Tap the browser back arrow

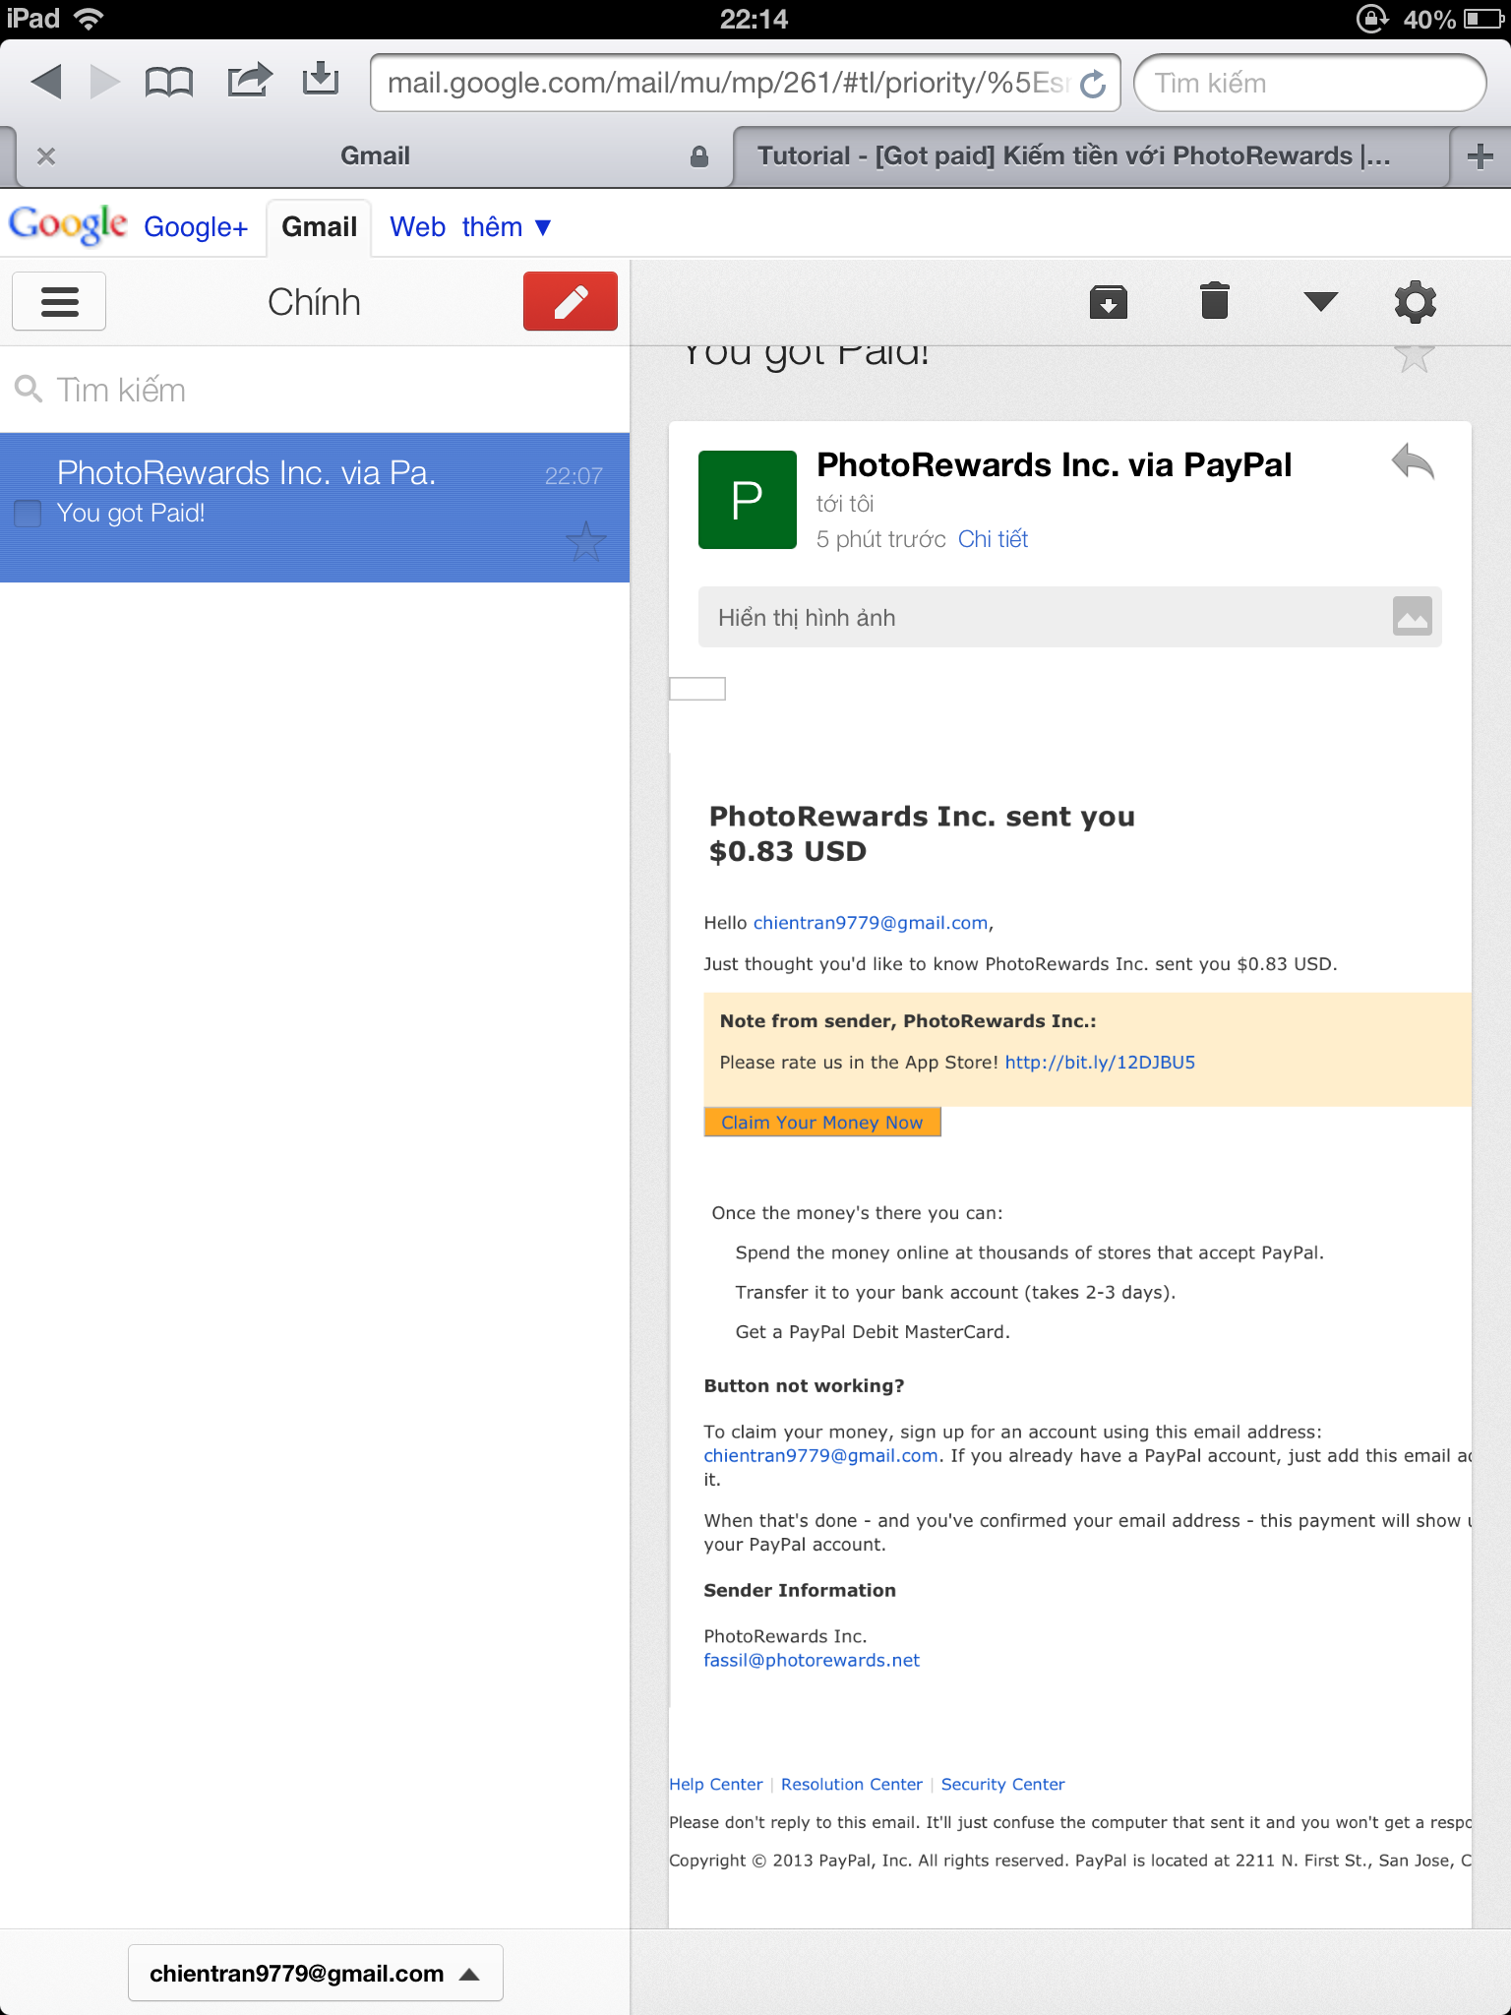pos(46,82)
